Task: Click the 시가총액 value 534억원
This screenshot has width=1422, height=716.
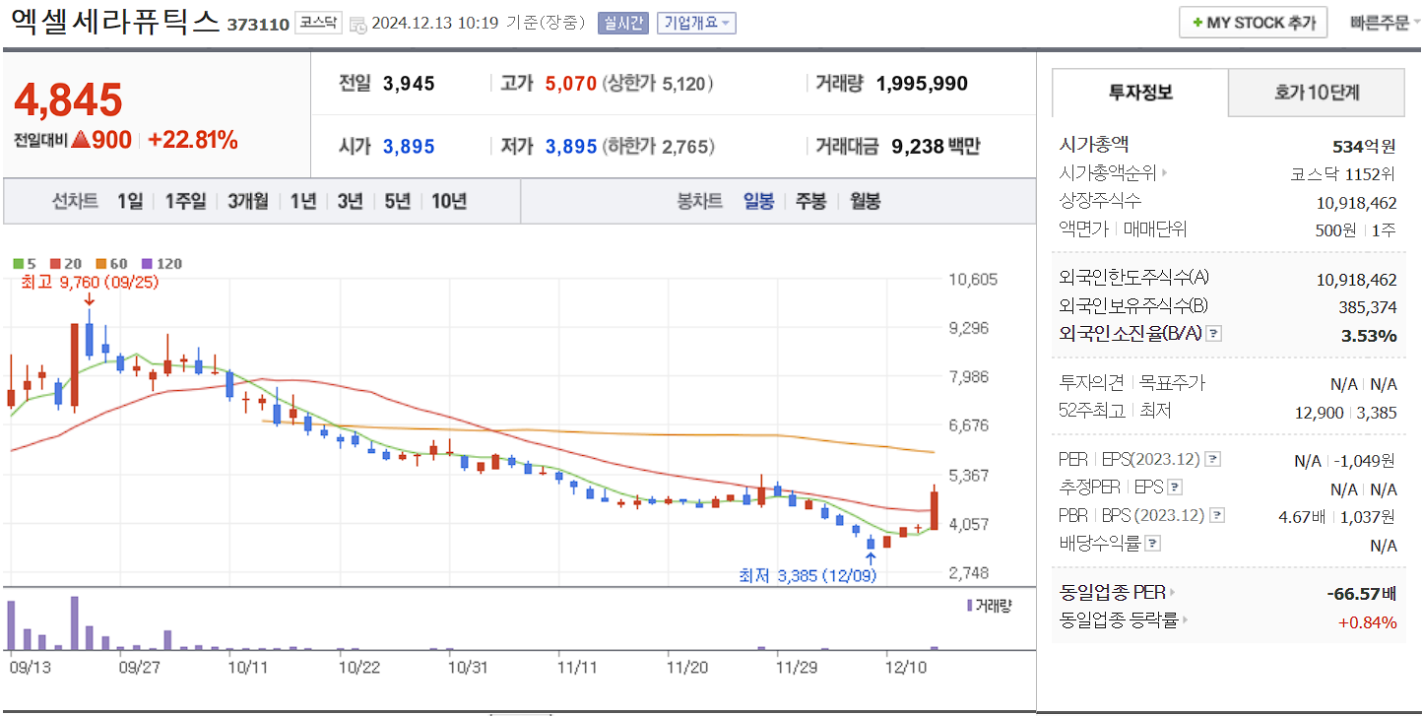Action: pos(1364,147)
